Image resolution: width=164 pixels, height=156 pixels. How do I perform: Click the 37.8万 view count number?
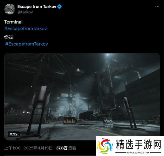pos(62,148)
